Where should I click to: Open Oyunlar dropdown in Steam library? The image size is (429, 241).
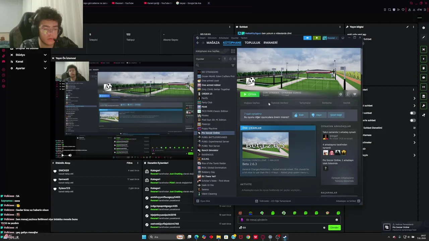click(208, 59)
